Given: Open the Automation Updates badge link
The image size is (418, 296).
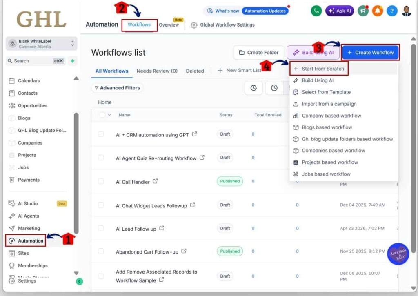Looking at the screenshot, I should click(x=265, y=11).
